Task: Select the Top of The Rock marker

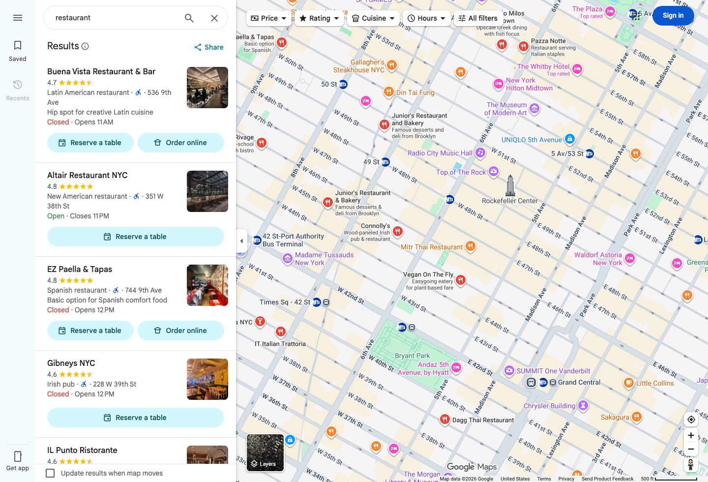Action: pos(493,172)
